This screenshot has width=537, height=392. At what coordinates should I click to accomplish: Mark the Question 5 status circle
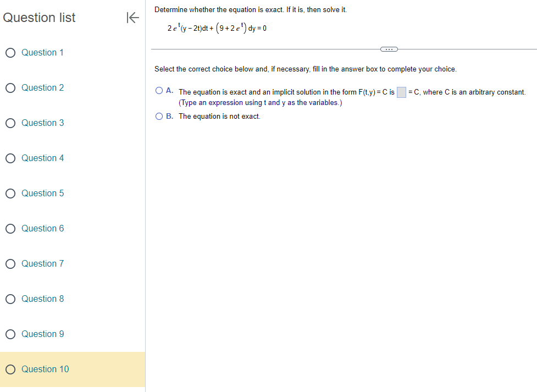9,193
